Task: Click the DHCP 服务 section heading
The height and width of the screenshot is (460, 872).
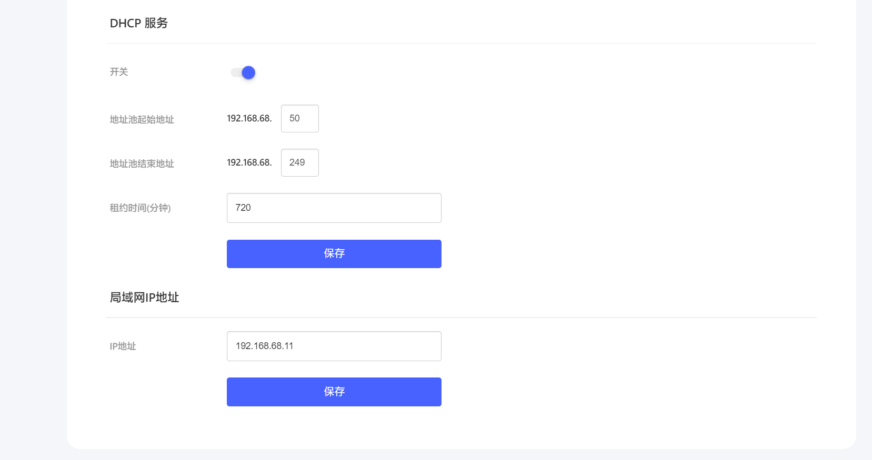Action: coord(139,23)
